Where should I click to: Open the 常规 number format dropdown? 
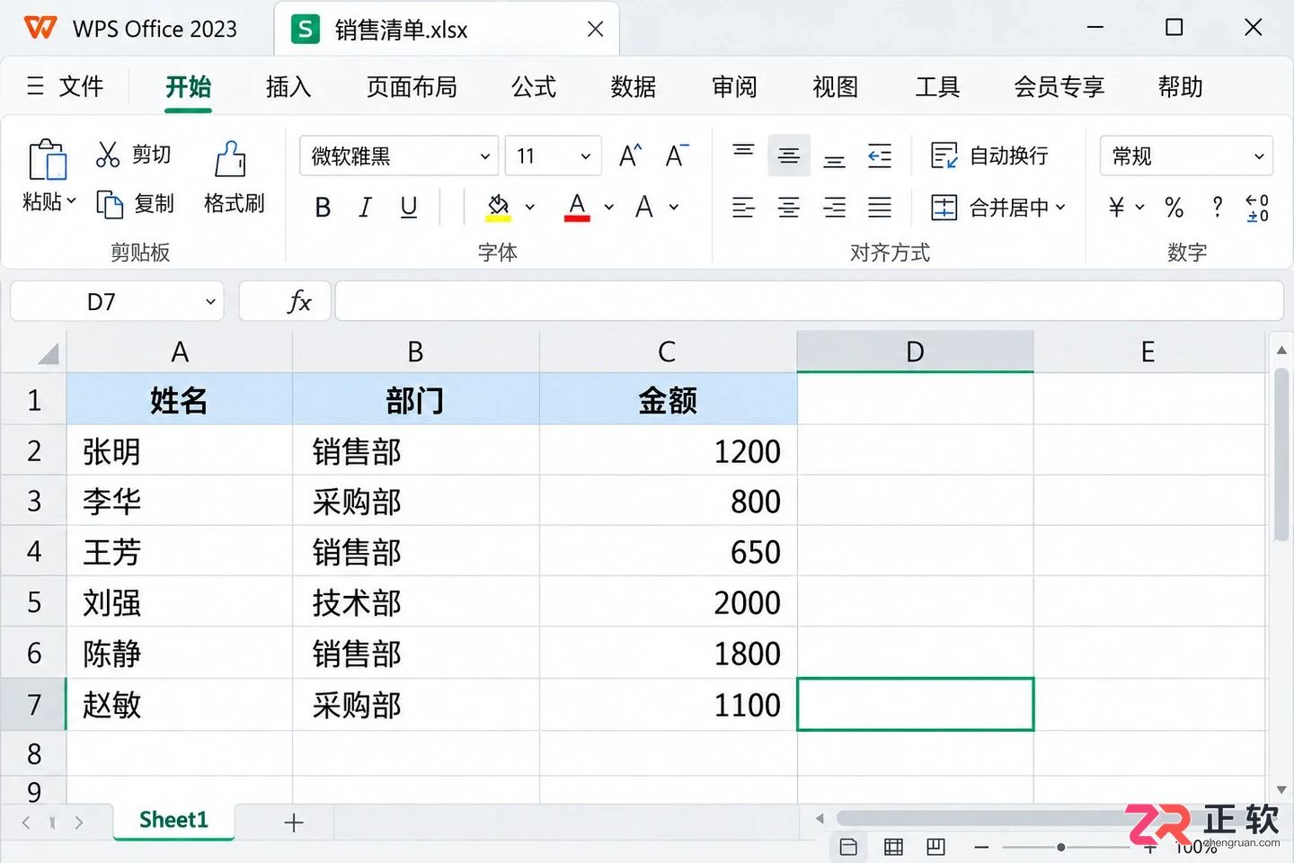[x=1186, y=156]
